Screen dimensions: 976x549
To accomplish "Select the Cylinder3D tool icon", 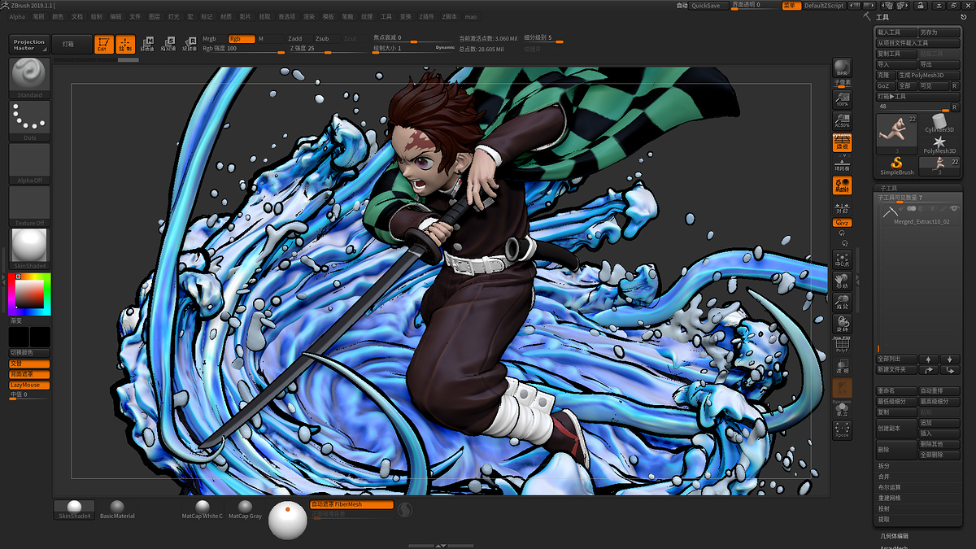I will (x=939, y=122).
